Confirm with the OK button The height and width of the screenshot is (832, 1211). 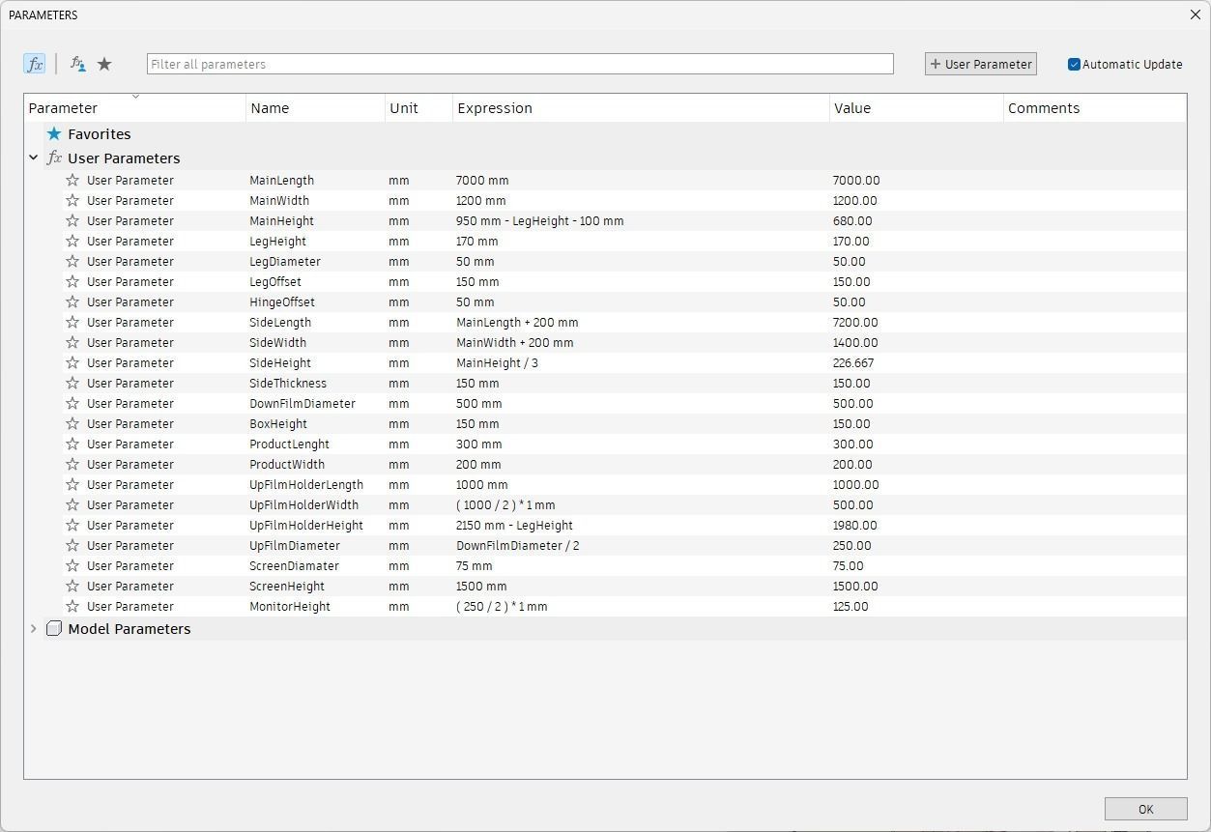click(1145, 809)
